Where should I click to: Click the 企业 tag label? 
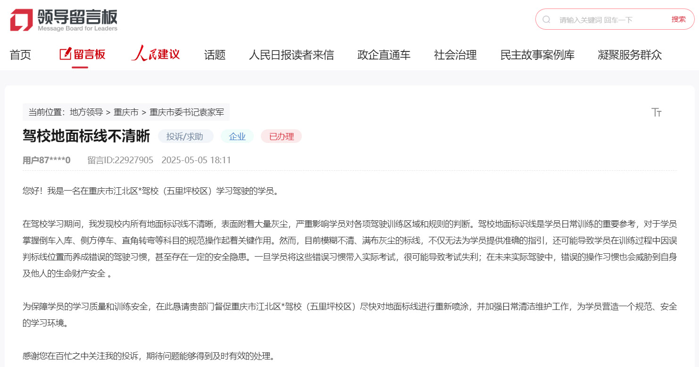click(x=237, y=136)
